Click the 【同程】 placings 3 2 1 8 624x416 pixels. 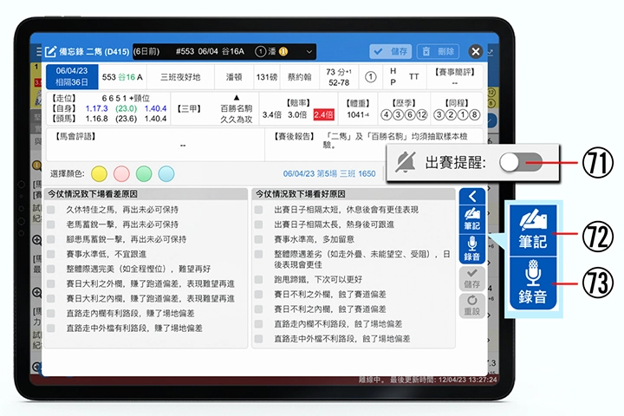[x=457, y=114]
